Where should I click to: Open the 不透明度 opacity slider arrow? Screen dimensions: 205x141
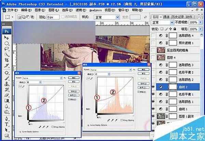tap(201, 22)
